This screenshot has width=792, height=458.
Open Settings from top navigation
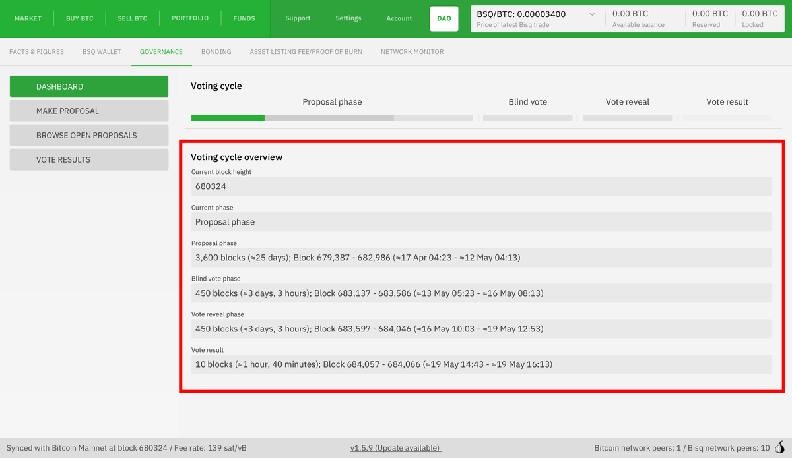(x=348, y=18)
